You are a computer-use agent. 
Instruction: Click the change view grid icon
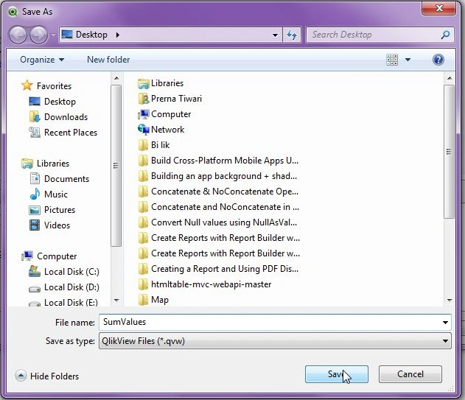pos(392,60)
